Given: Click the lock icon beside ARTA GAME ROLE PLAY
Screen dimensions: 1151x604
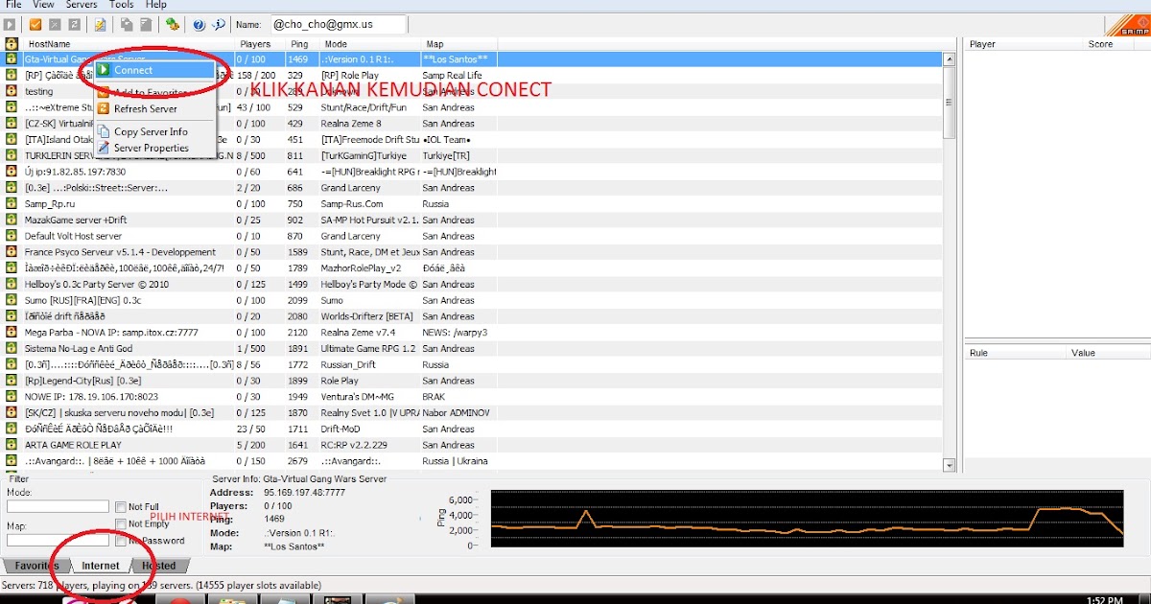Looking at the screenshot, I should [x=11, y=445].
